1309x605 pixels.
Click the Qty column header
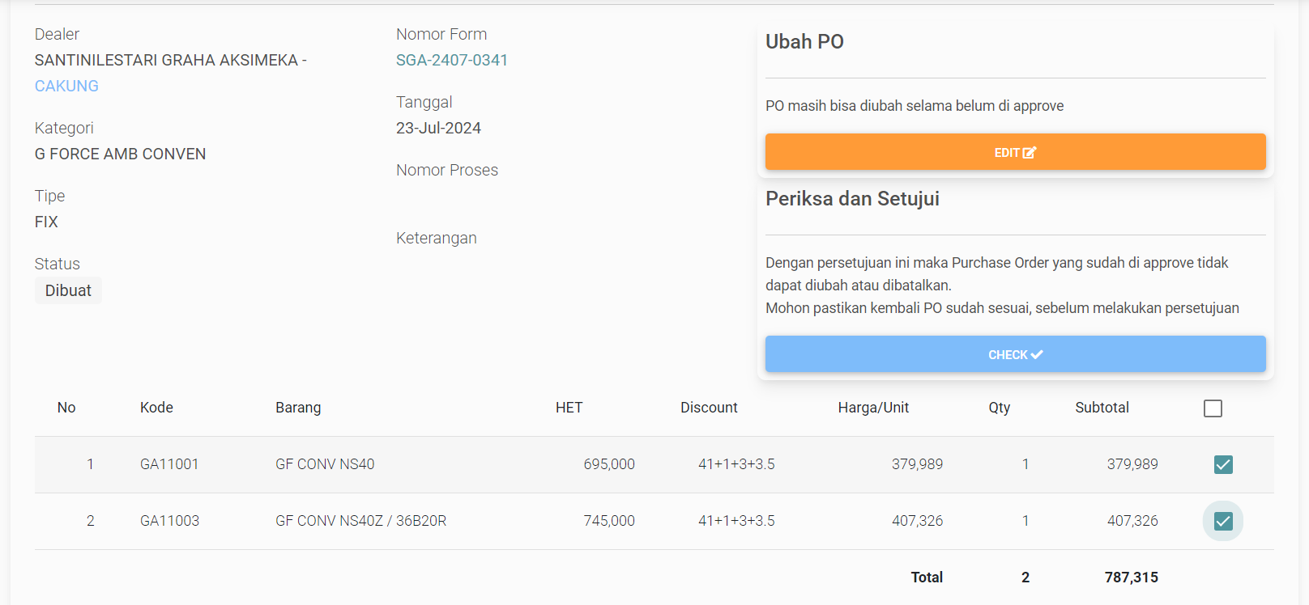tap(999, 408)
